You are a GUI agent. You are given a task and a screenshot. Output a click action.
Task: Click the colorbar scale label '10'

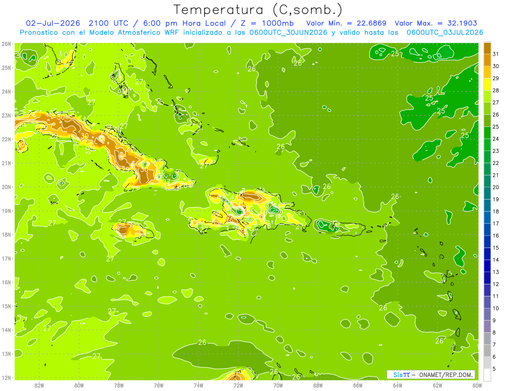coord(496,308)
